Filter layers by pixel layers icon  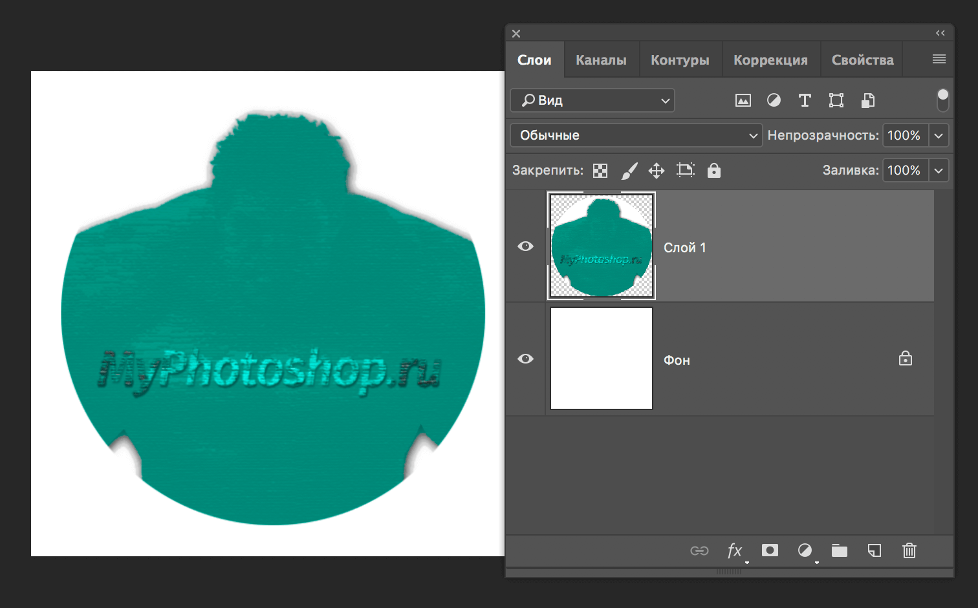tap(743, 100)
